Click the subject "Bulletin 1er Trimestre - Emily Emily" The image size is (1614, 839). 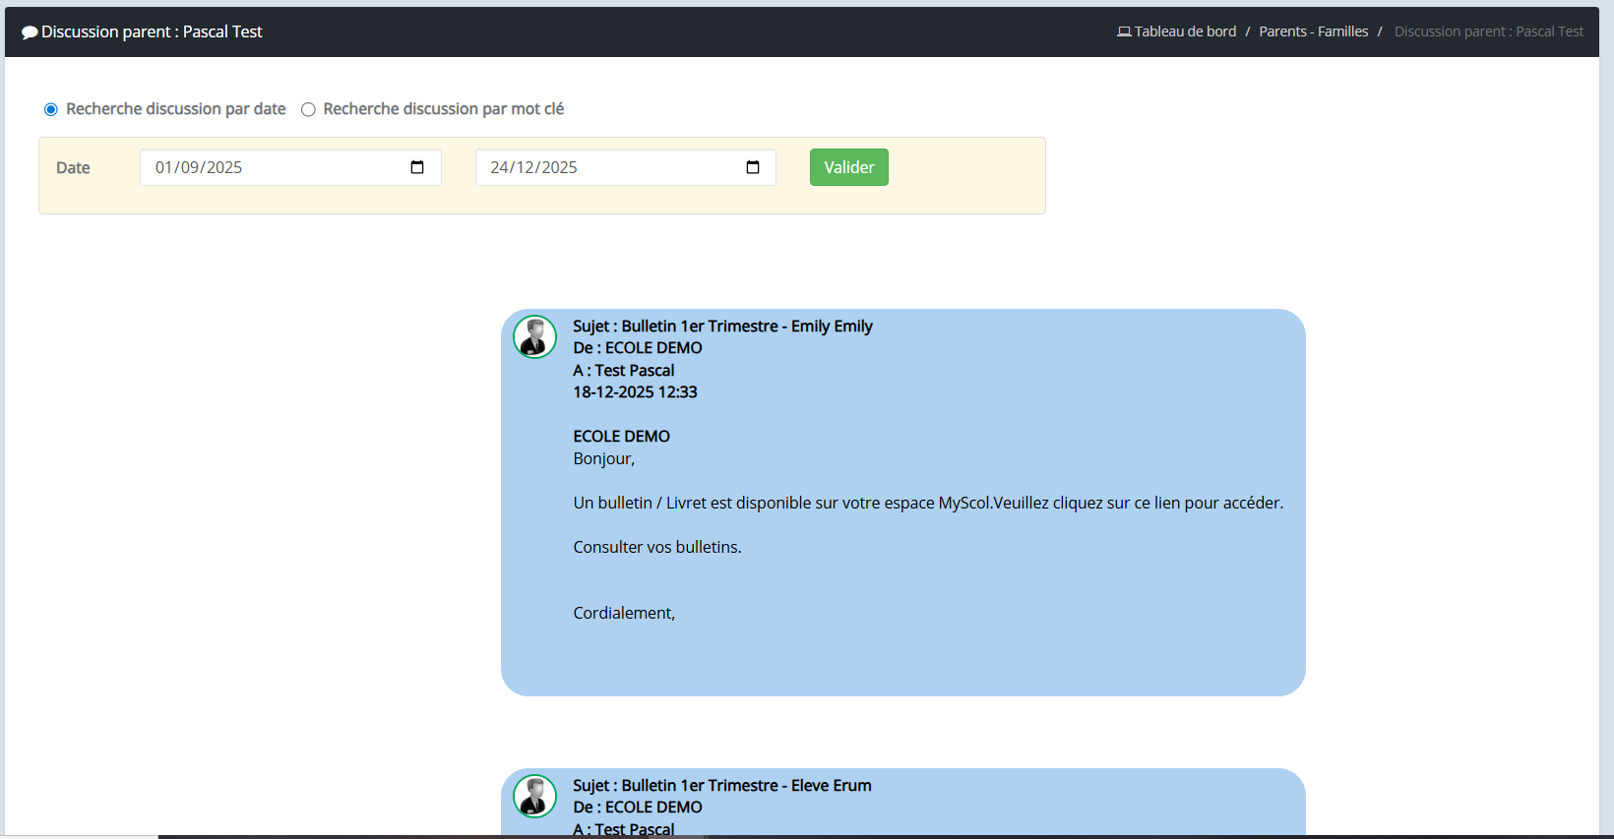(746, 326)
